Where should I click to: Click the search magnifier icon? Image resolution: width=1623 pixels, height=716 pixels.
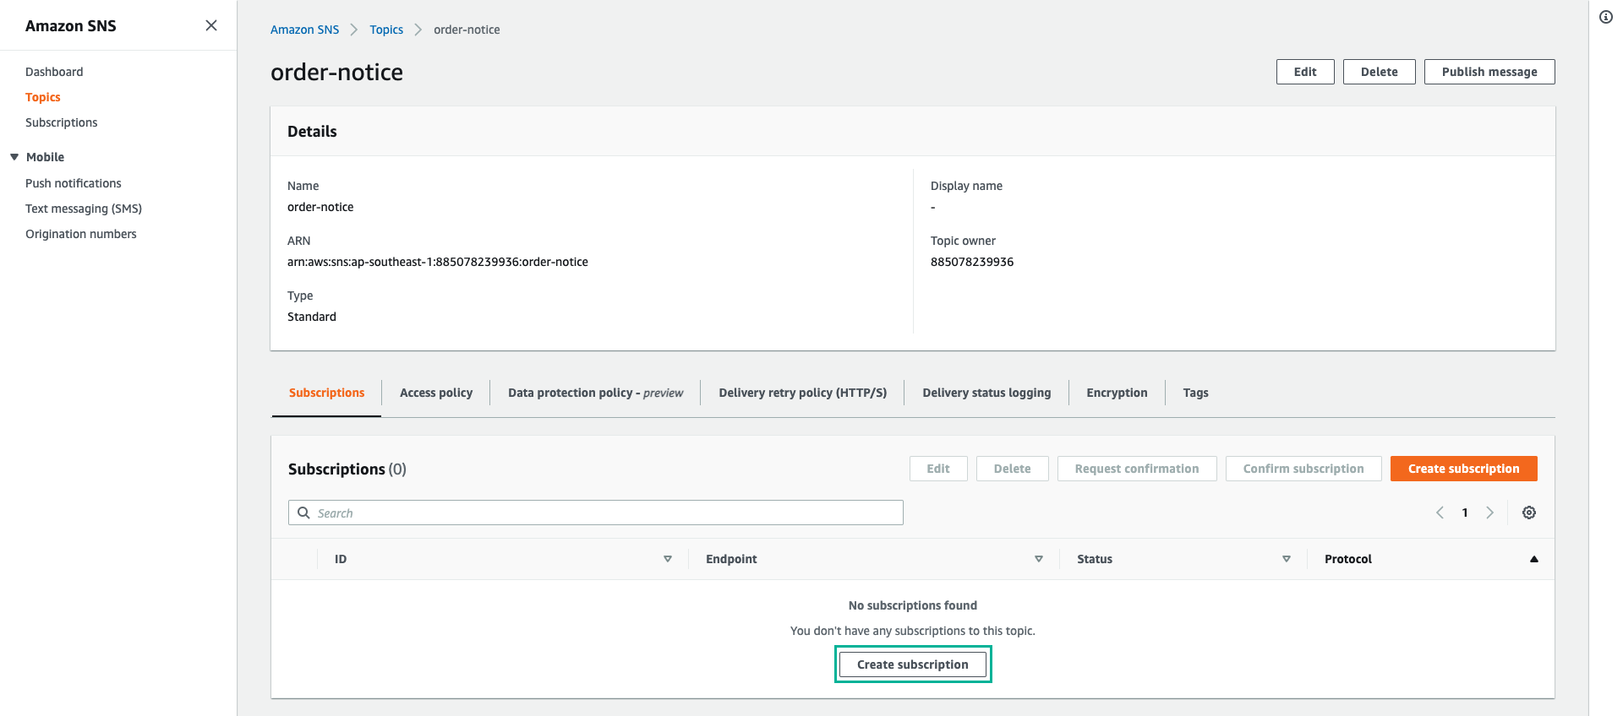303,513
